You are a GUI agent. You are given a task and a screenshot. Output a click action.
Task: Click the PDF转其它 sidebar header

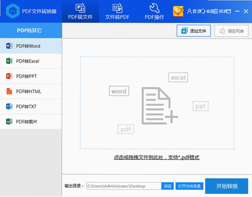tap(31, 30)
